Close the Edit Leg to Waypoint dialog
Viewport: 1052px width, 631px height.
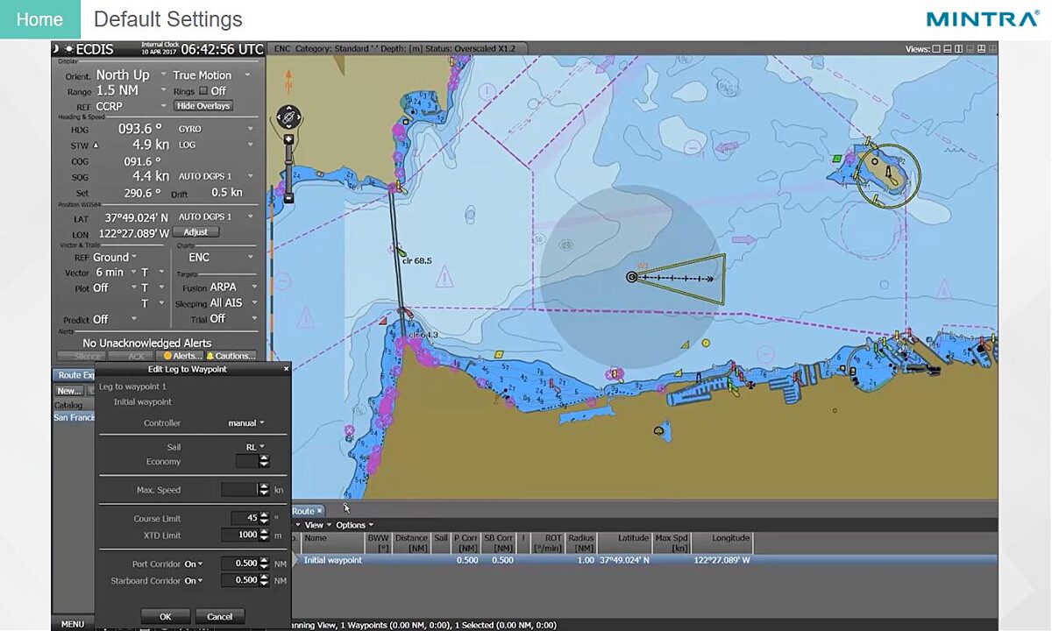[x=286, y=369]
